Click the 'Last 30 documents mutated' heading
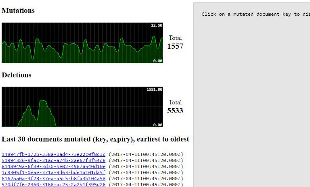Viewport: 310px width, 187px height. point(95,139)
